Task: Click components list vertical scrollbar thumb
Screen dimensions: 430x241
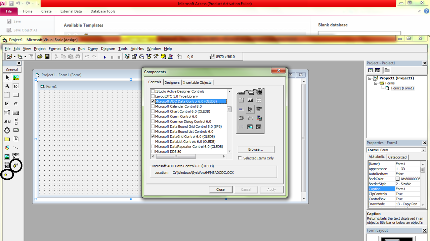Action: (x=230, y=109)
